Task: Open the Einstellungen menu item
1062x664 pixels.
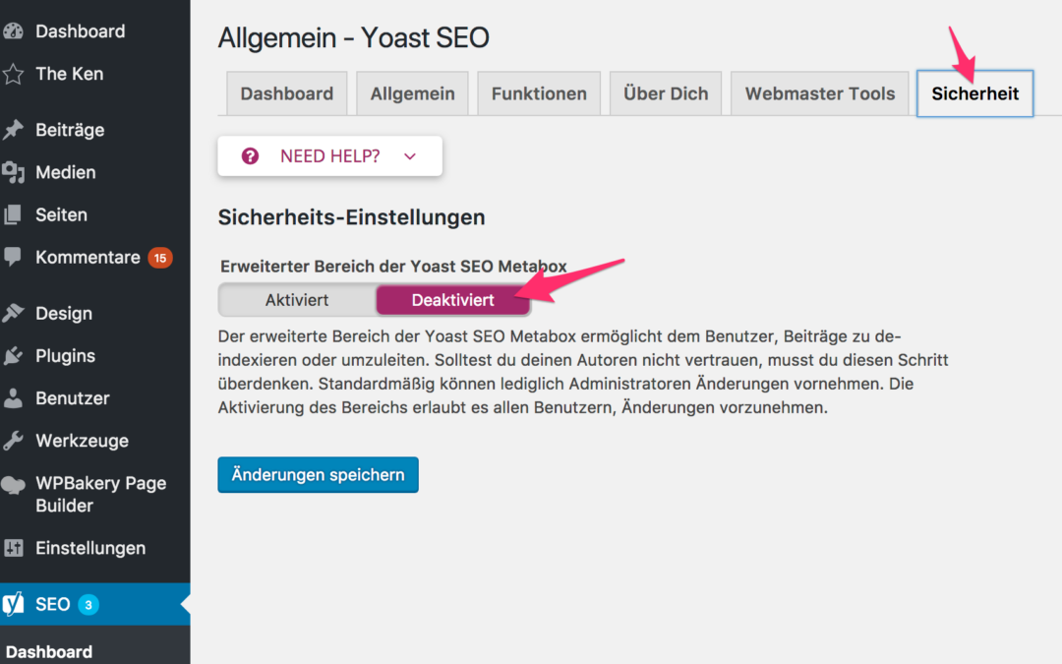Action: click(x=90, y=548)
